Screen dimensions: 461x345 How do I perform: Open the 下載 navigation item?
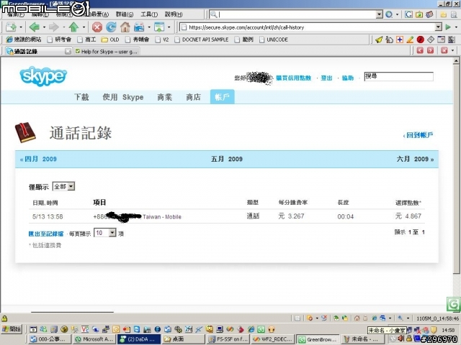(x=81, y=97)
